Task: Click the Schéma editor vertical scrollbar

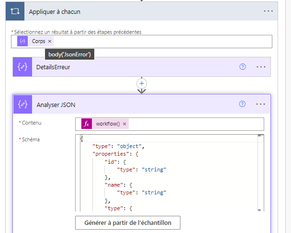Action: click(x=260, y=173)
